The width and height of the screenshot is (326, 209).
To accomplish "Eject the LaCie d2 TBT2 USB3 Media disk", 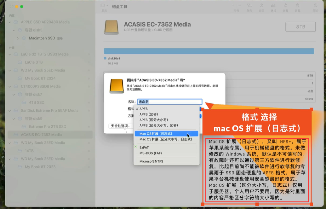I will coord(89,54).
